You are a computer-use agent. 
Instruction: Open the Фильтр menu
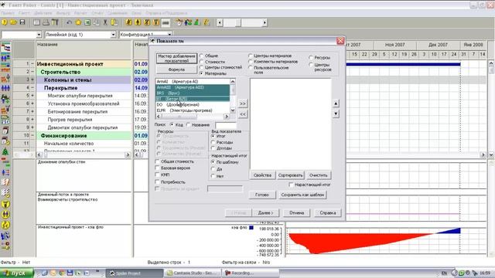click(63, 13)
